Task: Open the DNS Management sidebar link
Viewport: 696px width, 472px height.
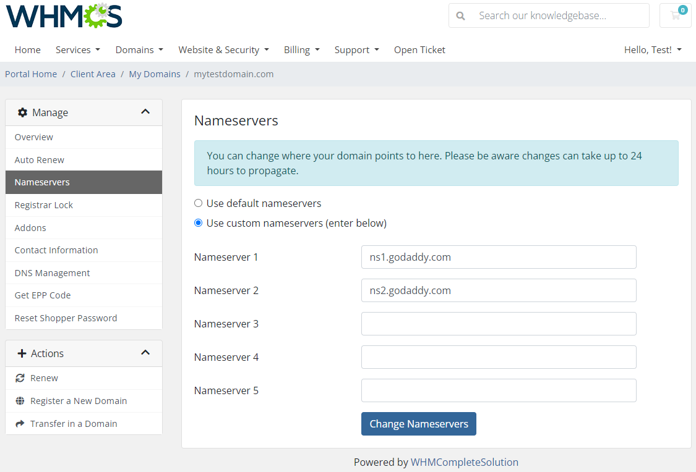Action: (52, 272)
